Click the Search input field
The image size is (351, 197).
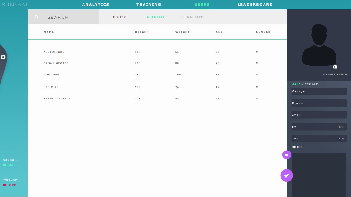[63, 17]
